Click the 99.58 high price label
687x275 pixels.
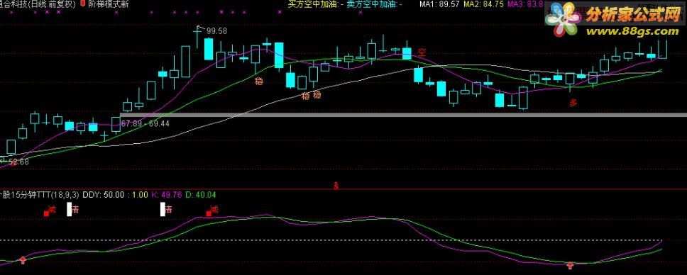[217, 31]
